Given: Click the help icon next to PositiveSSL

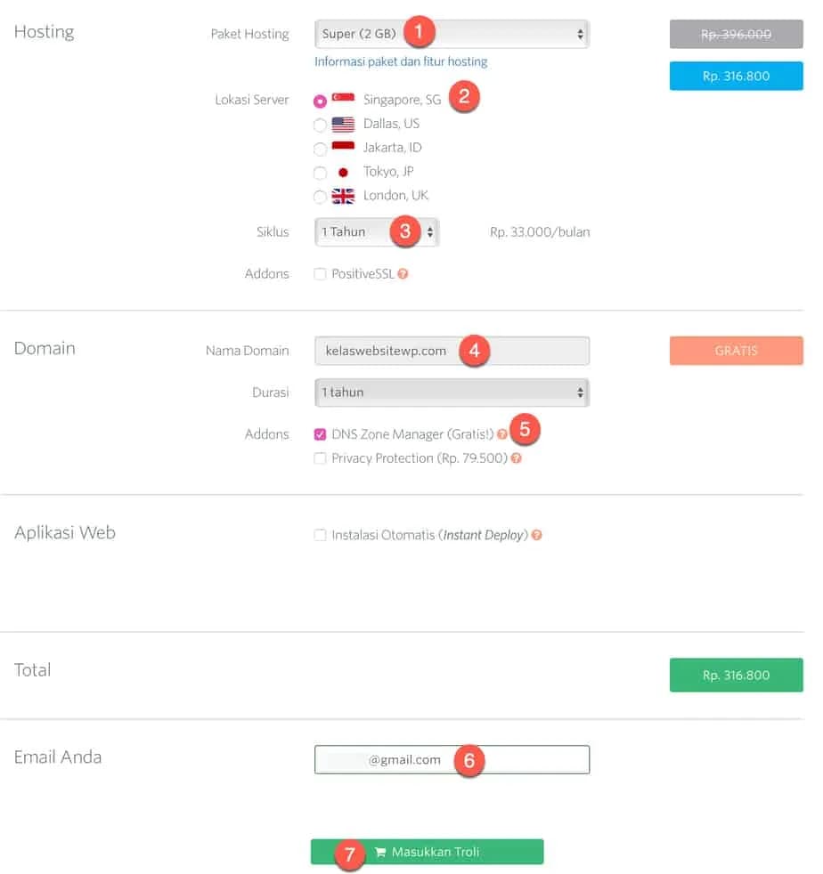Looking at the screenshot, I should pos(403,274).
